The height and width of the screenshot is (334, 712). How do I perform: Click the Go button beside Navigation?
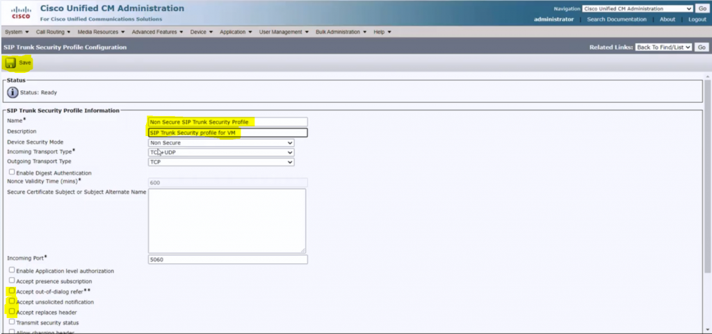click(702, 8)
